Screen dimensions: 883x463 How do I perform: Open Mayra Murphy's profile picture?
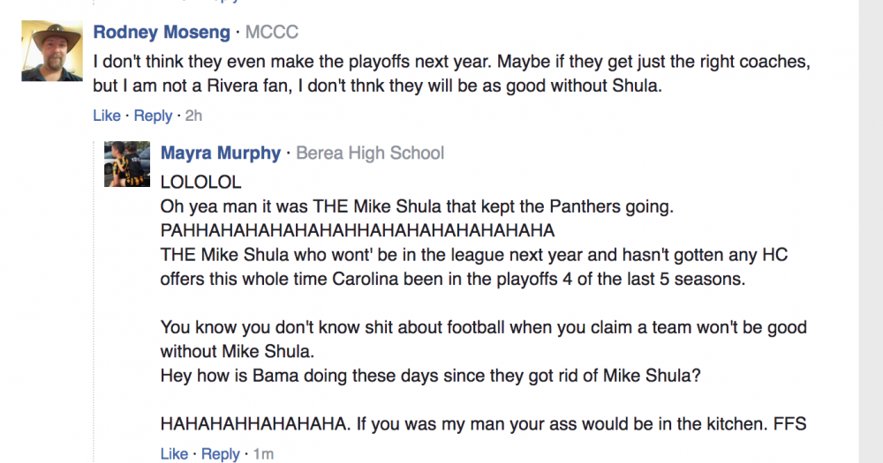tap(127, 164)
